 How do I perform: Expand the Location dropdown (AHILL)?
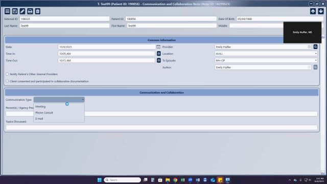316,54
